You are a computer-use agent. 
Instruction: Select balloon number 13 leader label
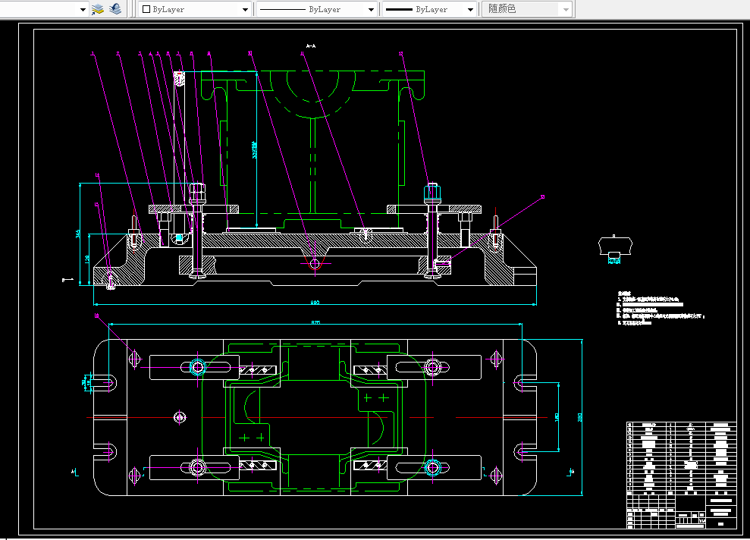[542, 196]
